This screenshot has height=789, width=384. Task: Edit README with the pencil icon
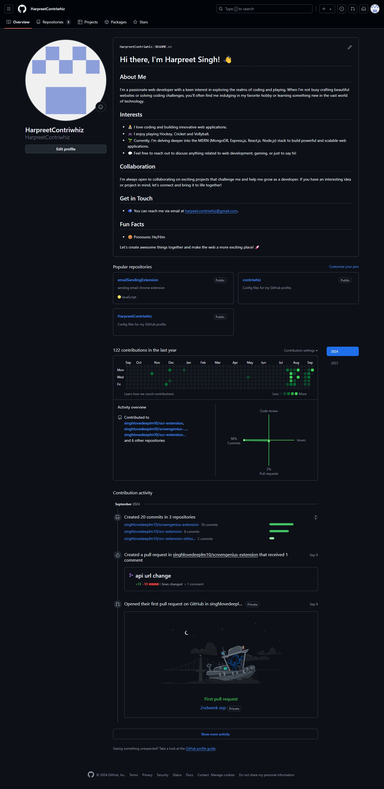[349, 47]
